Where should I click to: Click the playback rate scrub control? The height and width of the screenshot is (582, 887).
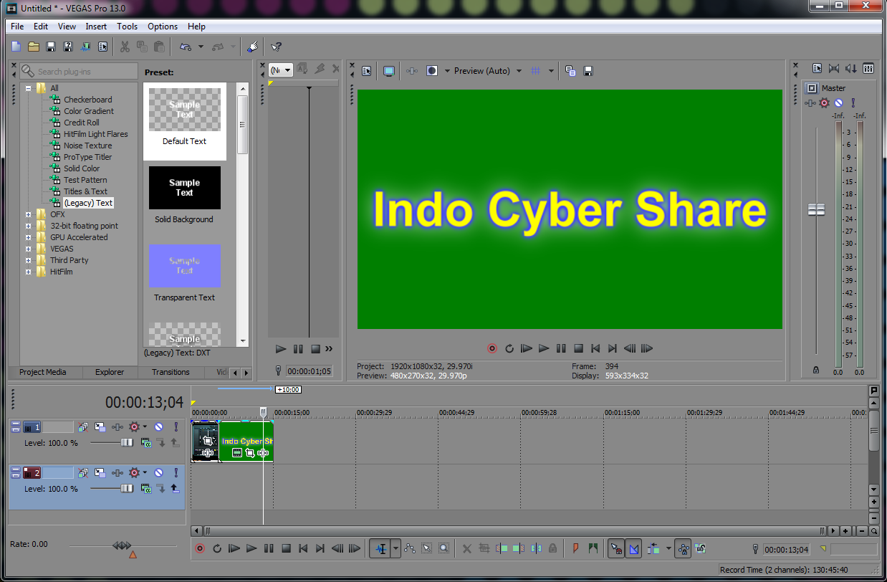[x=122, y=545]
